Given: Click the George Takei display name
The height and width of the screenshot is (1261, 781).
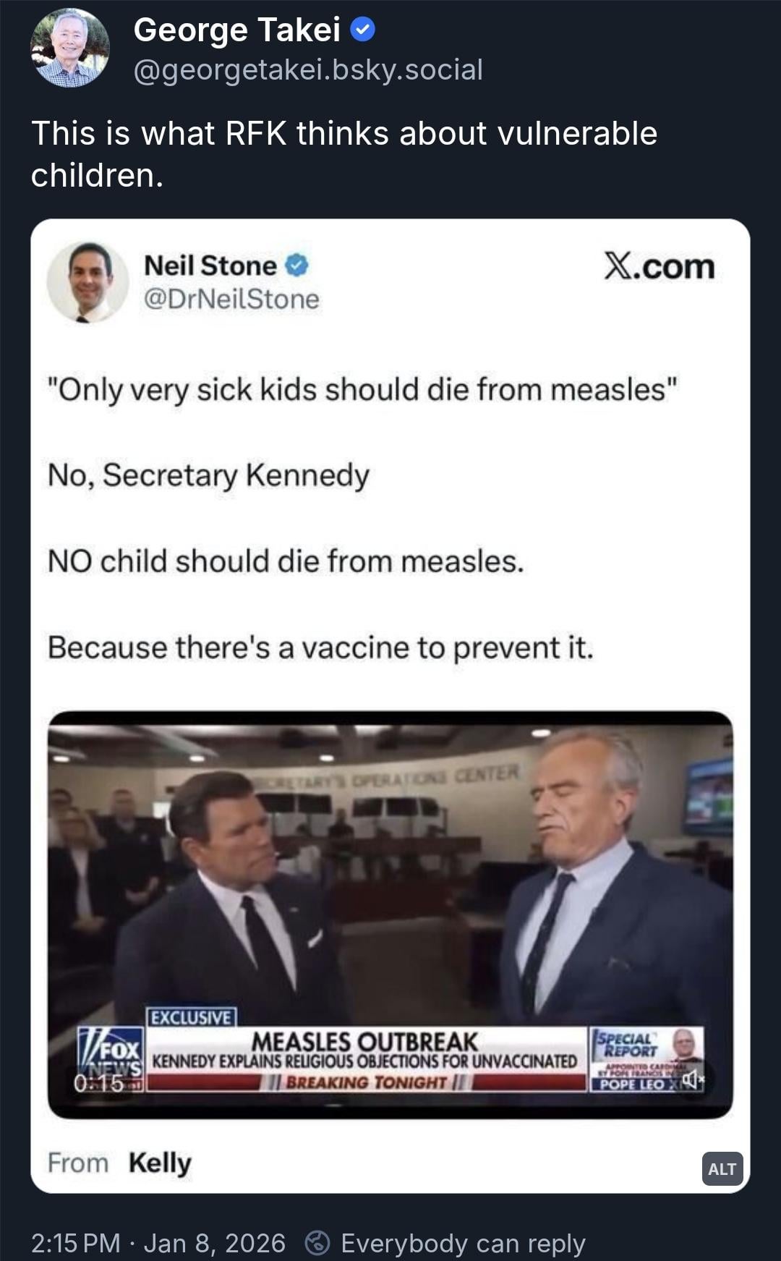Looking at the screenshot, I should click(x=236, y=30).
